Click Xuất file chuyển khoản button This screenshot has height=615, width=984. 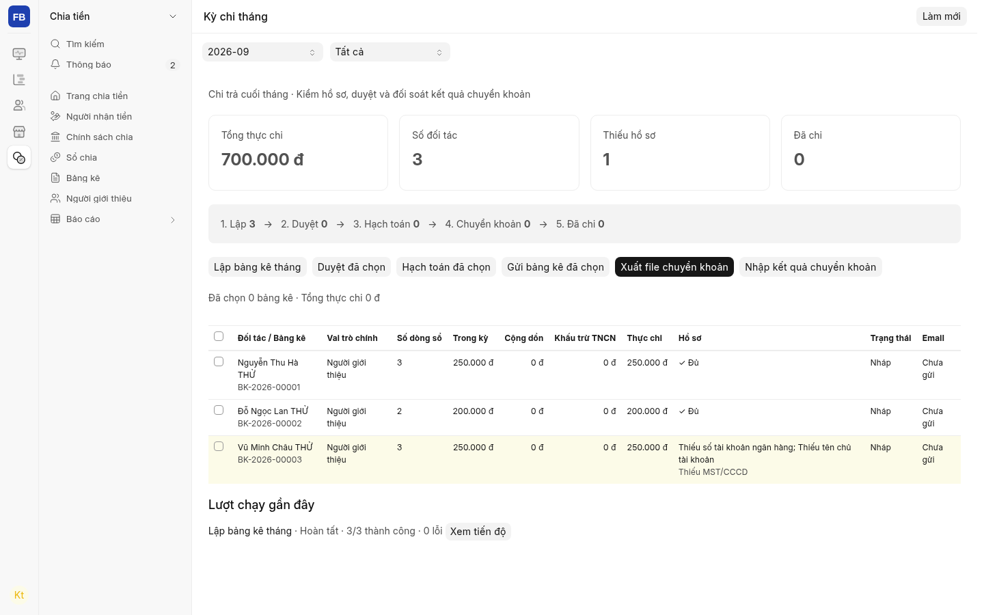[674, 267]
